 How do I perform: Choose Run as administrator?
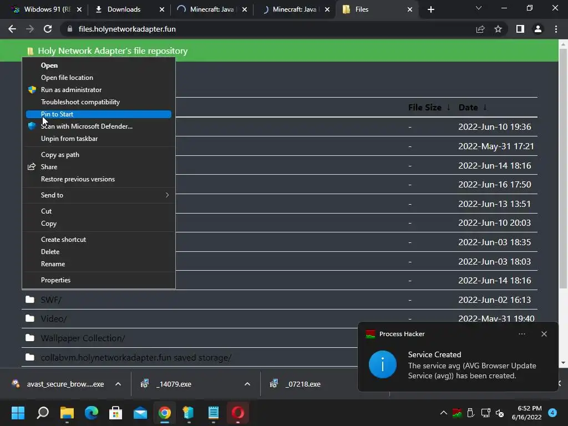click(x=99, y=90)
